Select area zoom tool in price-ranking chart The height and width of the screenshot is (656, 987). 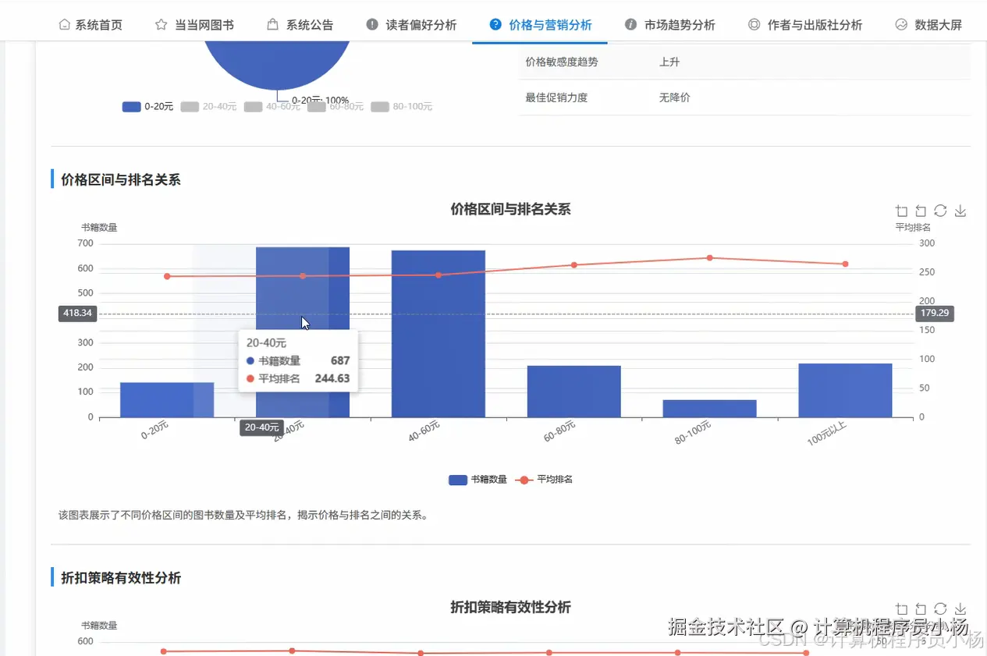coord(902,211)
